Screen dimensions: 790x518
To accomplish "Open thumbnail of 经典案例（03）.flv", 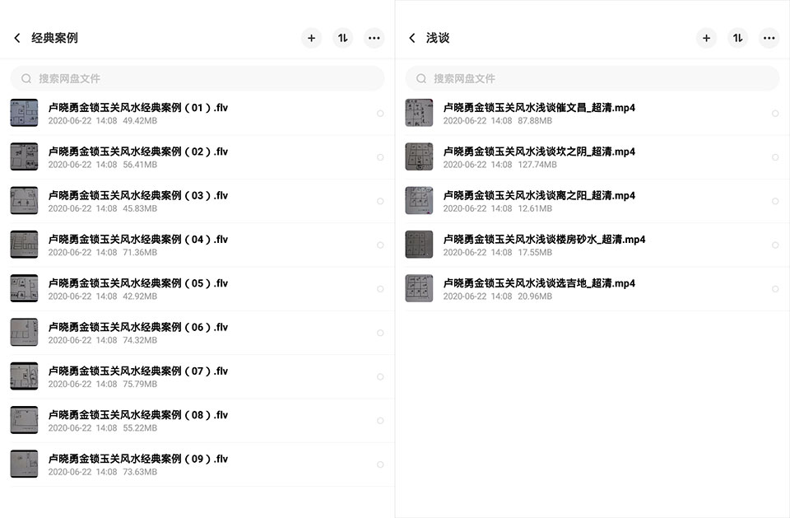I will point(24,200).
